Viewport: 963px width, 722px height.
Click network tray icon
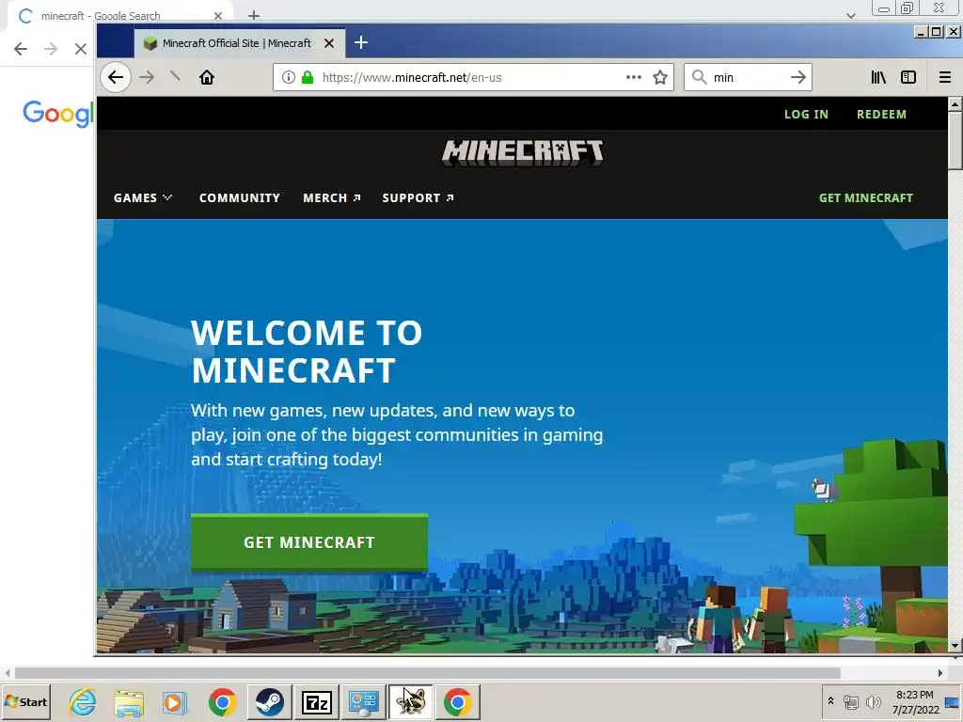point(850,701)
